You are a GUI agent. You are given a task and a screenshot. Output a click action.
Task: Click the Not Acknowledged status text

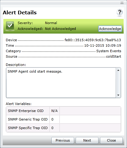[x=60, y=29]
